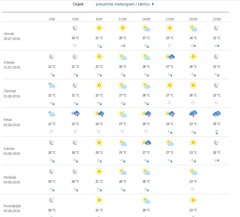Click the Petak 02.08.2019. row label
The image size is (240, 217).
click(x=12, y=122)
